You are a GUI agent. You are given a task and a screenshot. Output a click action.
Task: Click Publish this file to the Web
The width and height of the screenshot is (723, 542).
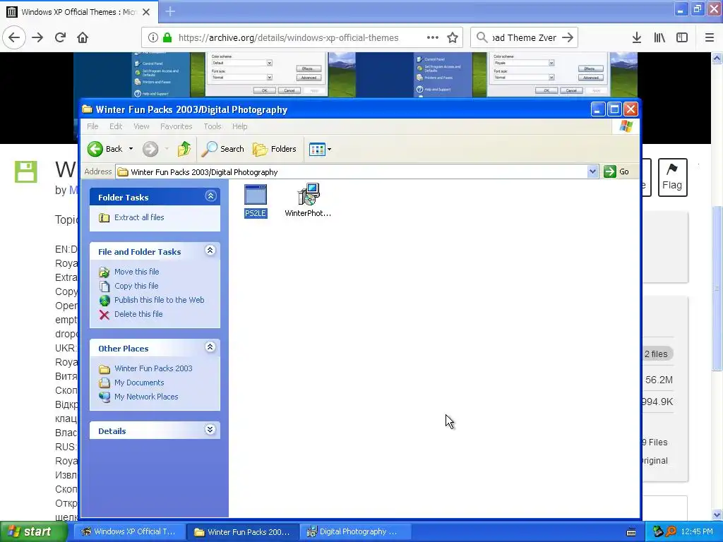pyautogui.click(x=160, y=300)
